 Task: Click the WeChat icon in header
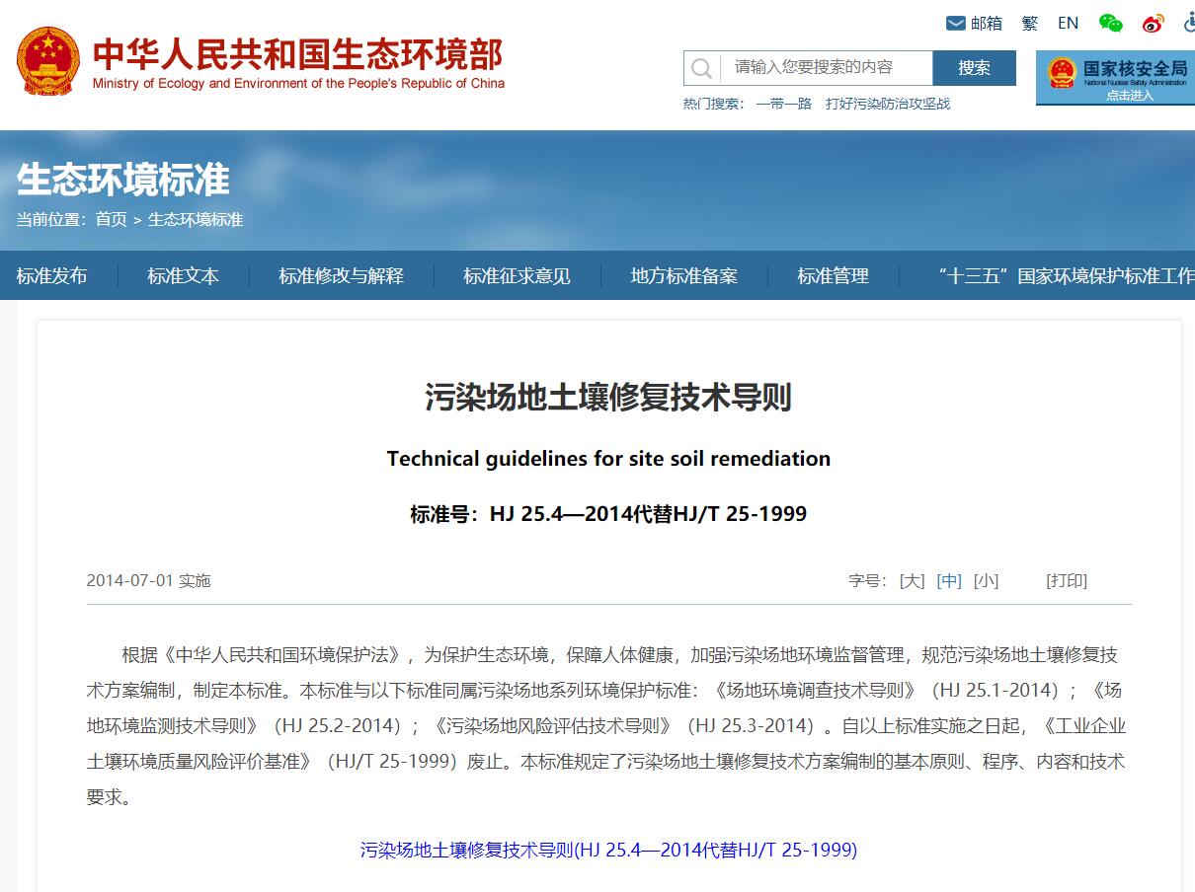[1111, 23]
